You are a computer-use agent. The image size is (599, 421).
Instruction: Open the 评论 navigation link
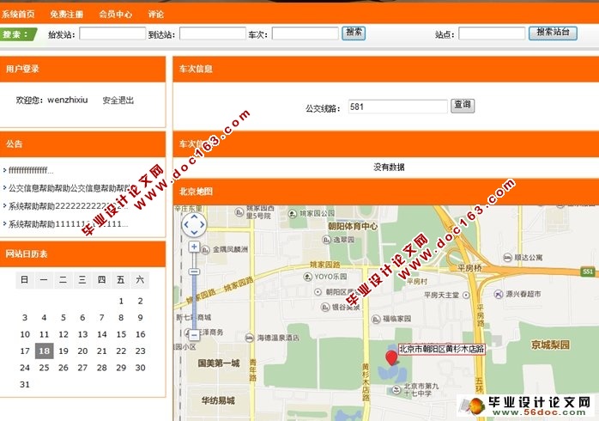tap(156, 15)
